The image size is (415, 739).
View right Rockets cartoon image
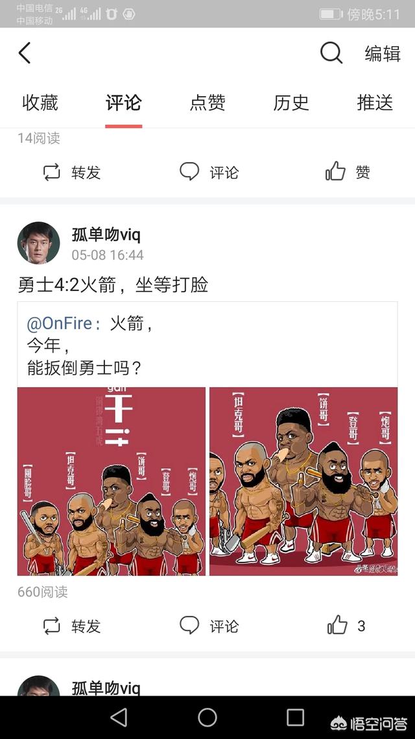(x=303, y=481)
